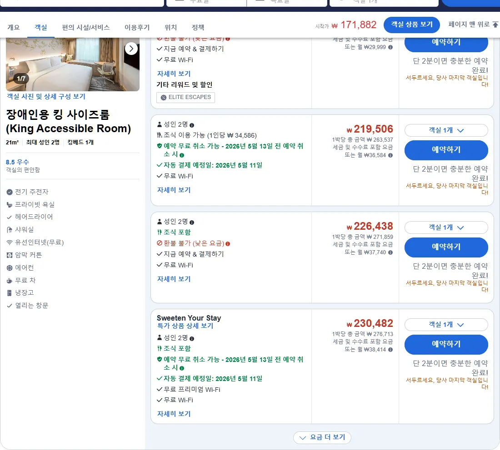Book the ₩219,506 offer with 예약하기
This screenshot has height=450, width=500.
click(446, 150)
